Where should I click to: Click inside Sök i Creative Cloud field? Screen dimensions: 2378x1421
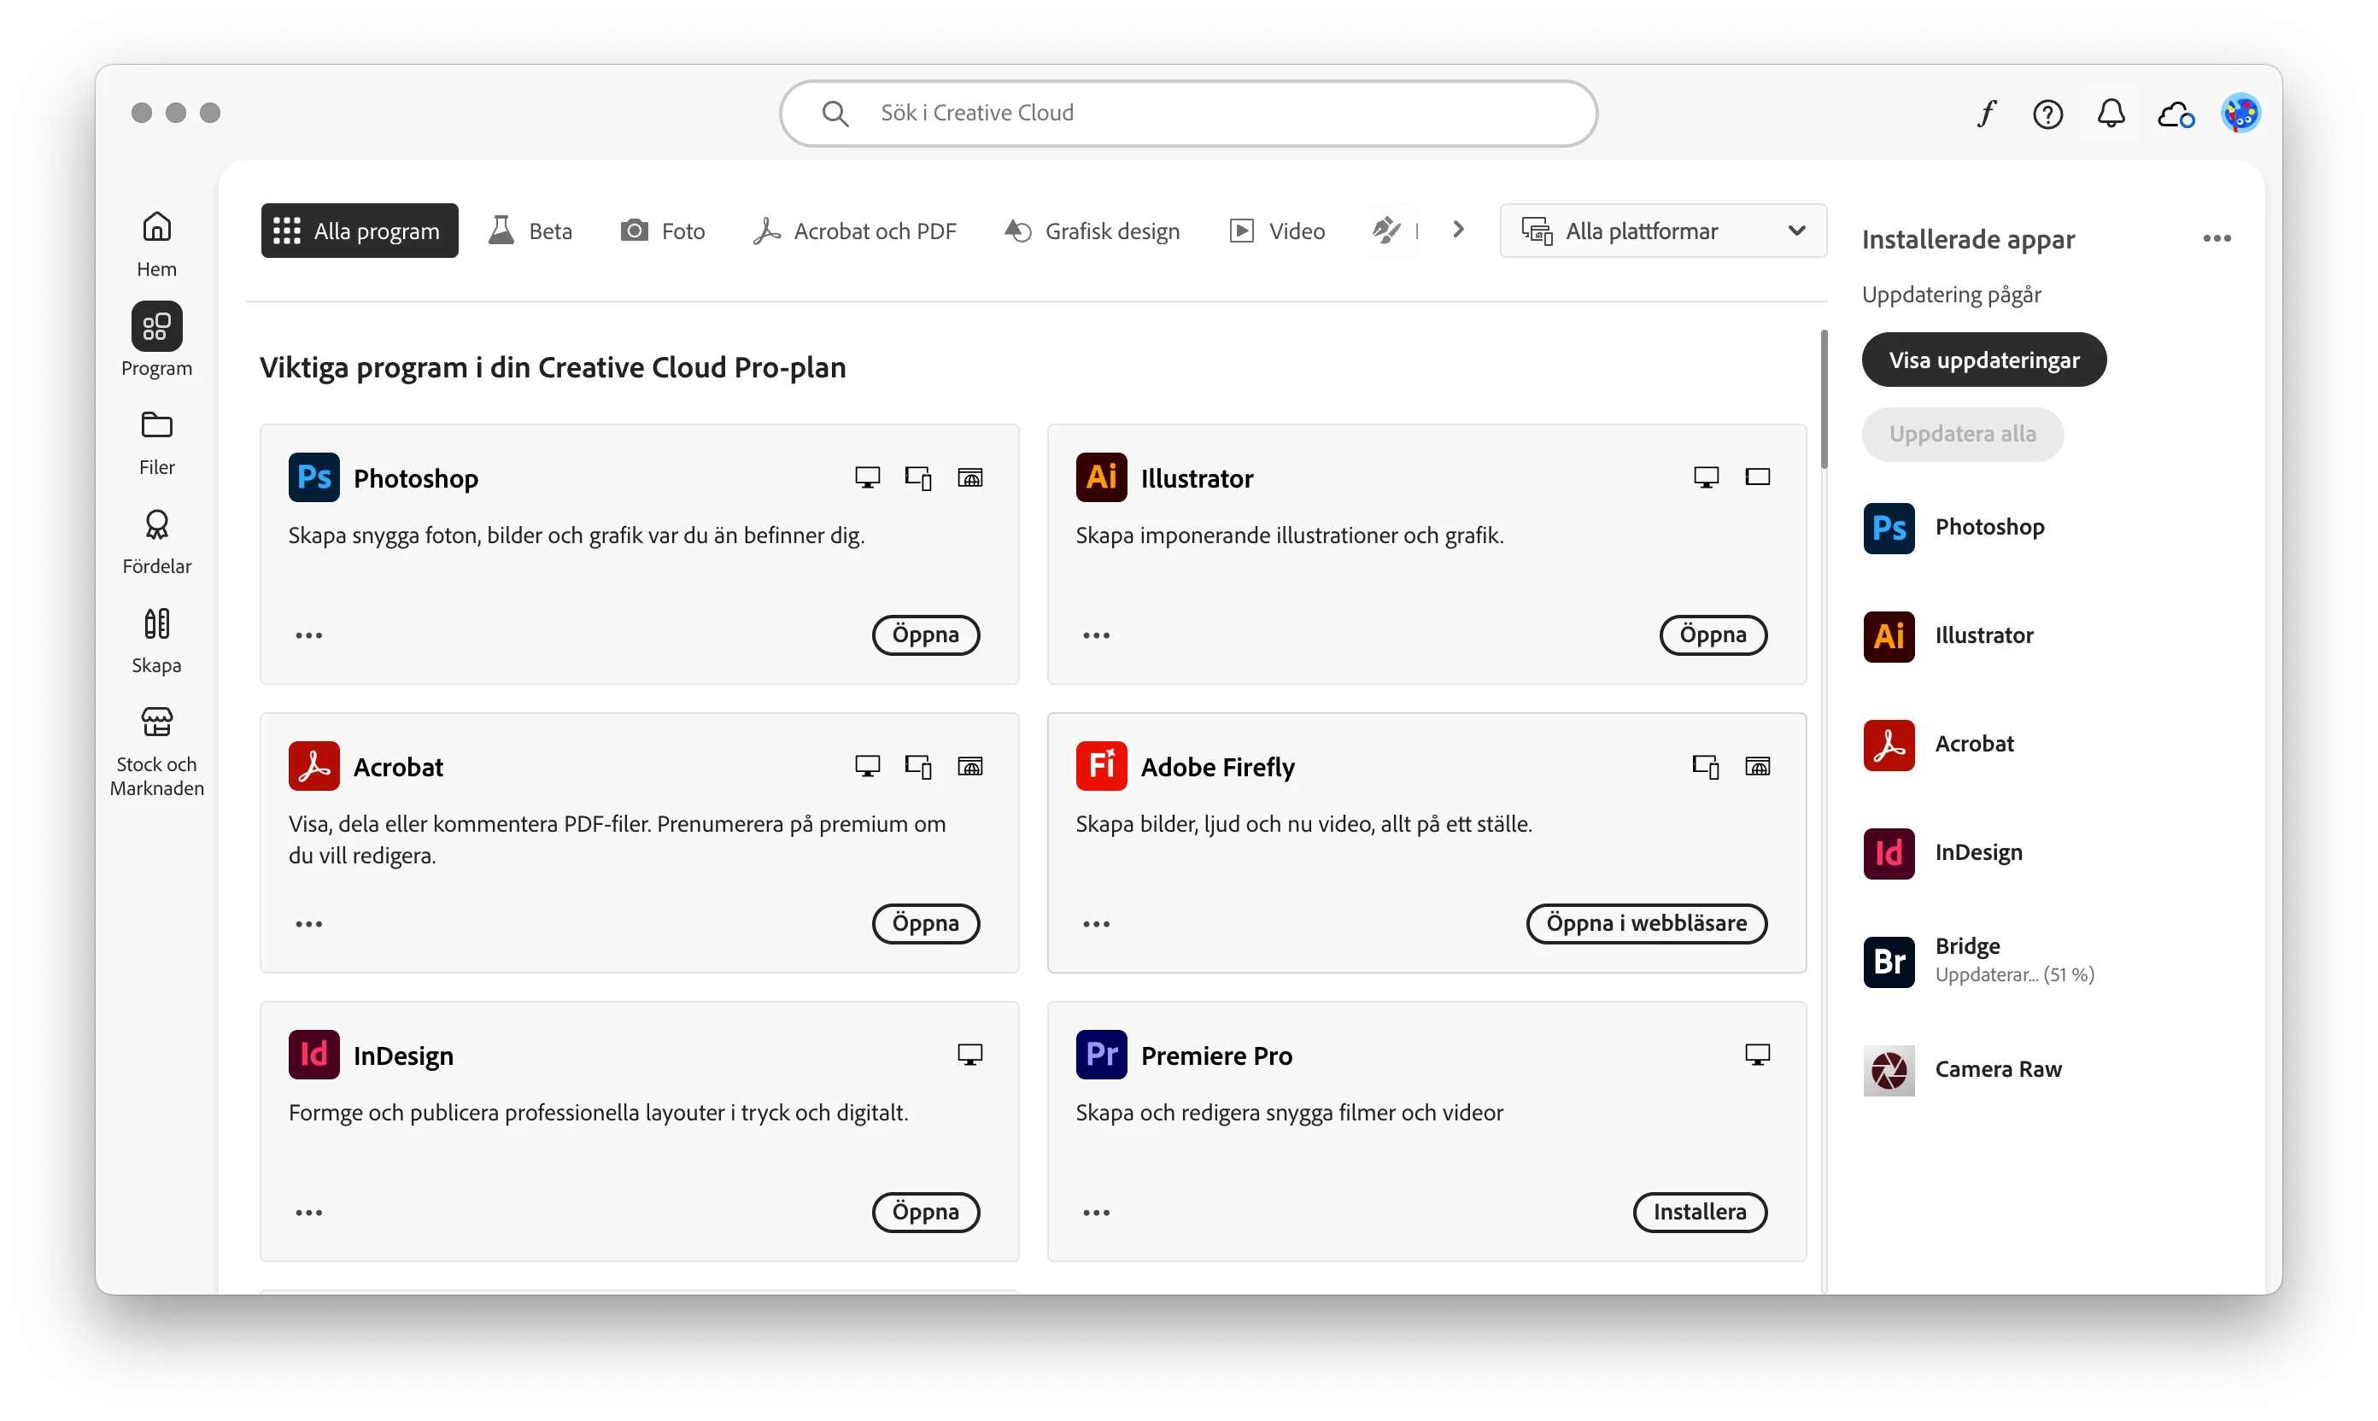pyautogui.click(x=1187, y=113)
